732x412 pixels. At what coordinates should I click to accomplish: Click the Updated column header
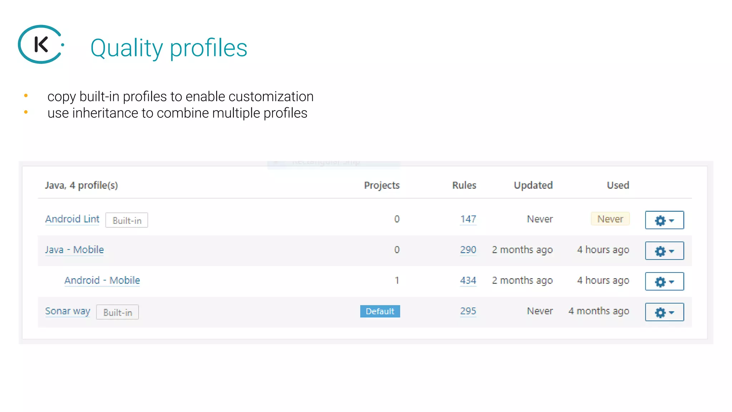[533, 185]
